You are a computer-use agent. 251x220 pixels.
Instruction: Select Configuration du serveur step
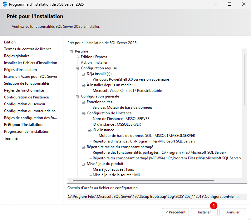pos(25,104)
